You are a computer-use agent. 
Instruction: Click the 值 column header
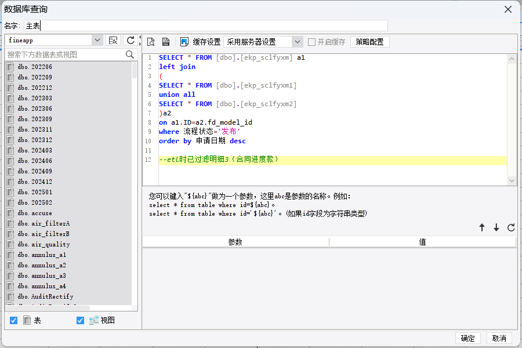(x=422, y=242)
